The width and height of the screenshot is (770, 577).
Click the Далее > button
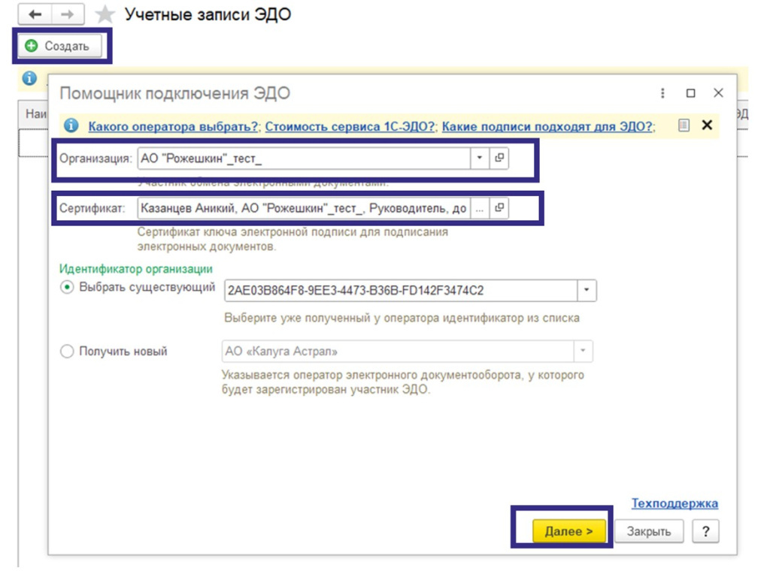[568, 531]
